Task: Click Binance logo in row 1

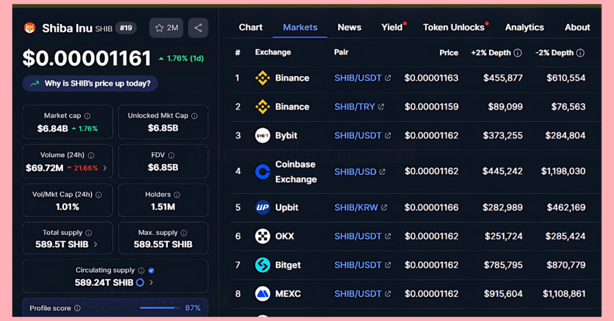Action: [x=263, y=78]
